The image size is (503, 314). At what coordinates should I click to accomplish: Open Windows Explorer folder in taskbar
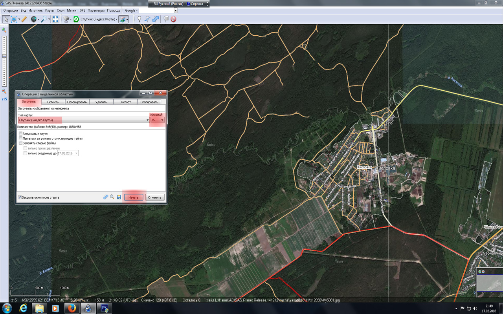[x=40, y=308]
